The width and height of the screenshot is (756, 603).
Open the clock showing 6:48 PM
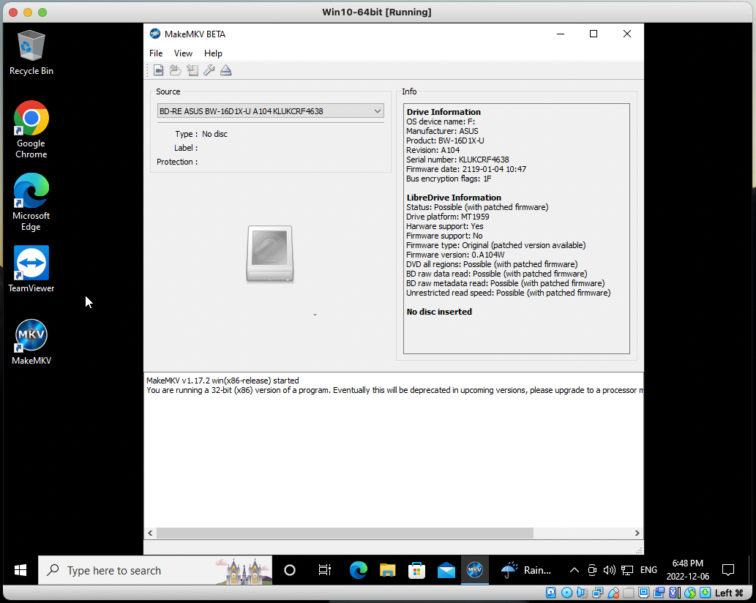pyautogui.click(x=687, y=570)
